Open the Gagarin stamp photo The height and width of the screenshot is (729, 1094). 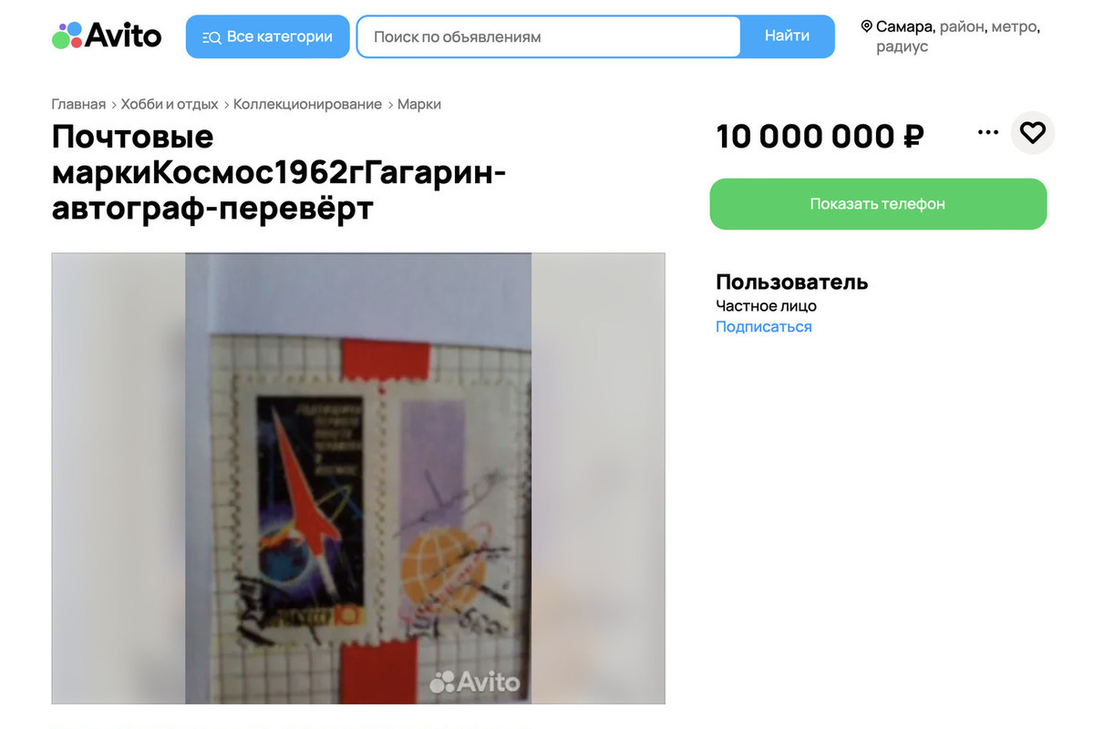point(358,478)
